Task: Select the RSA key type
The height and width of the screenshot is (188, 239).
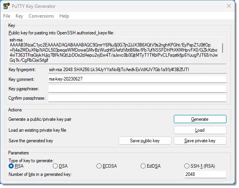Action: point(16,166)
